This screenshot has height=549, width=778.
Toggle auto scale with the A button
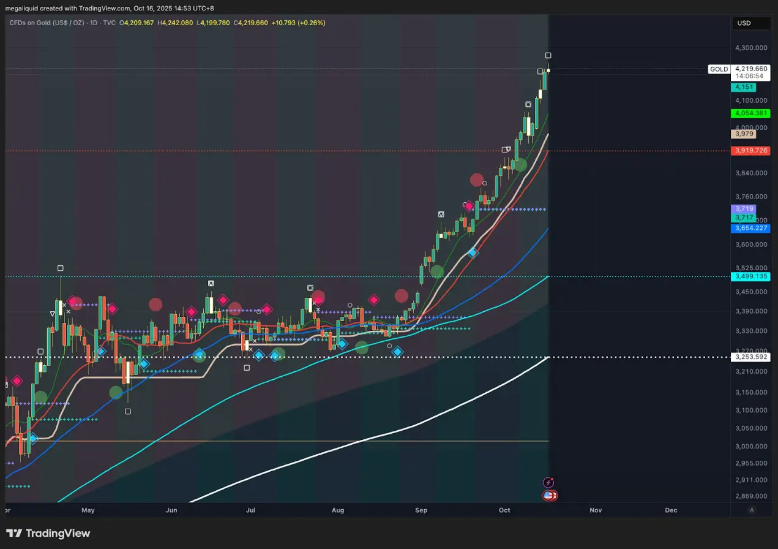pyautogui.click(x=751, y=510)
